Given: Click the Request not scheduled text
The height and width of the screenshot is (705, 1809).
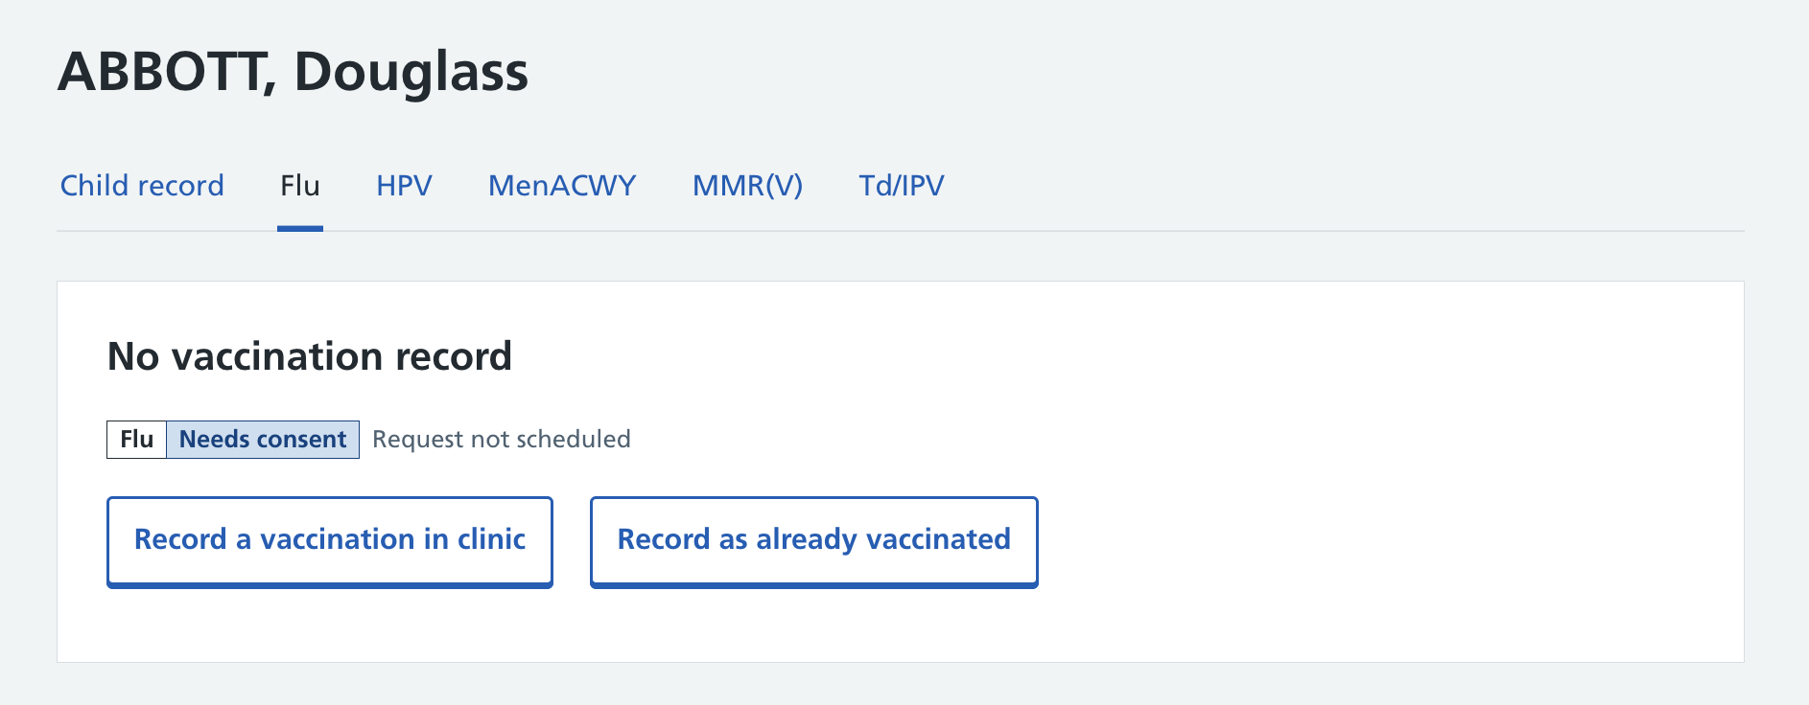Looking at the screenshot, I should (501, 439).
